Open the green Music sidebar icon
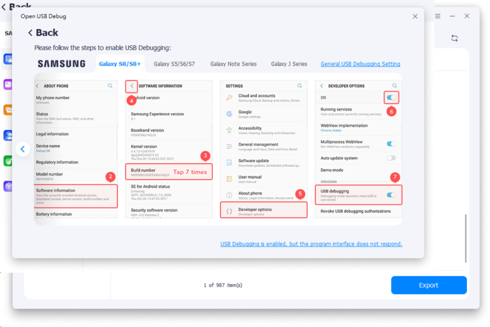Image resolution: width=490 pixels, height=327 pixels. (7, 161)
